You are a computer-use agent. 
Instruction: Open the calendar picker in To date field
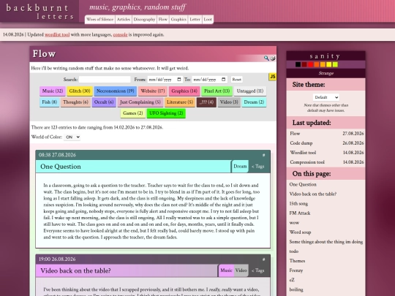223,80
